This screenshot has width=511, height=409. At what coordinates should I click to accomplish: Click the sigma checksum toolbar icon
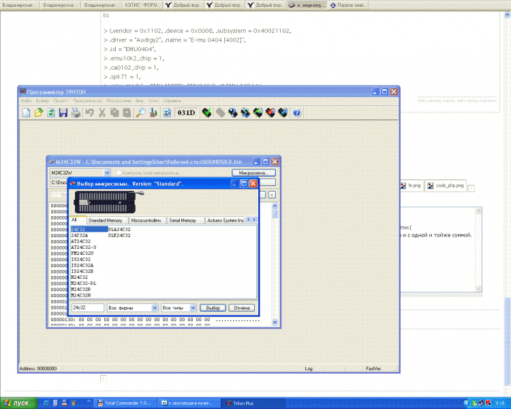tap(167, 113)
